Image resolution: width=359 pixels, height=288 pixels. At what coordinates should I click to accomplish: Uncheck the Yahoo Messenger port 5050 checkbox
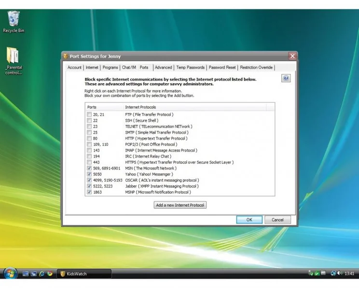(x=89, y=174)
